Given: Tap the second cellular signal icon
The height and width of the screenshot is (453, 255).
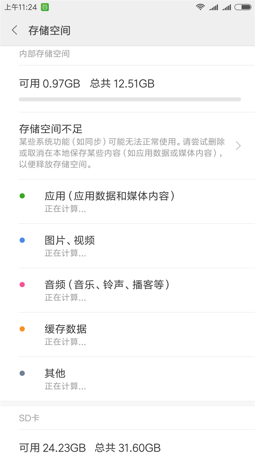Looking at the screenshot, I should pos(226,7).
